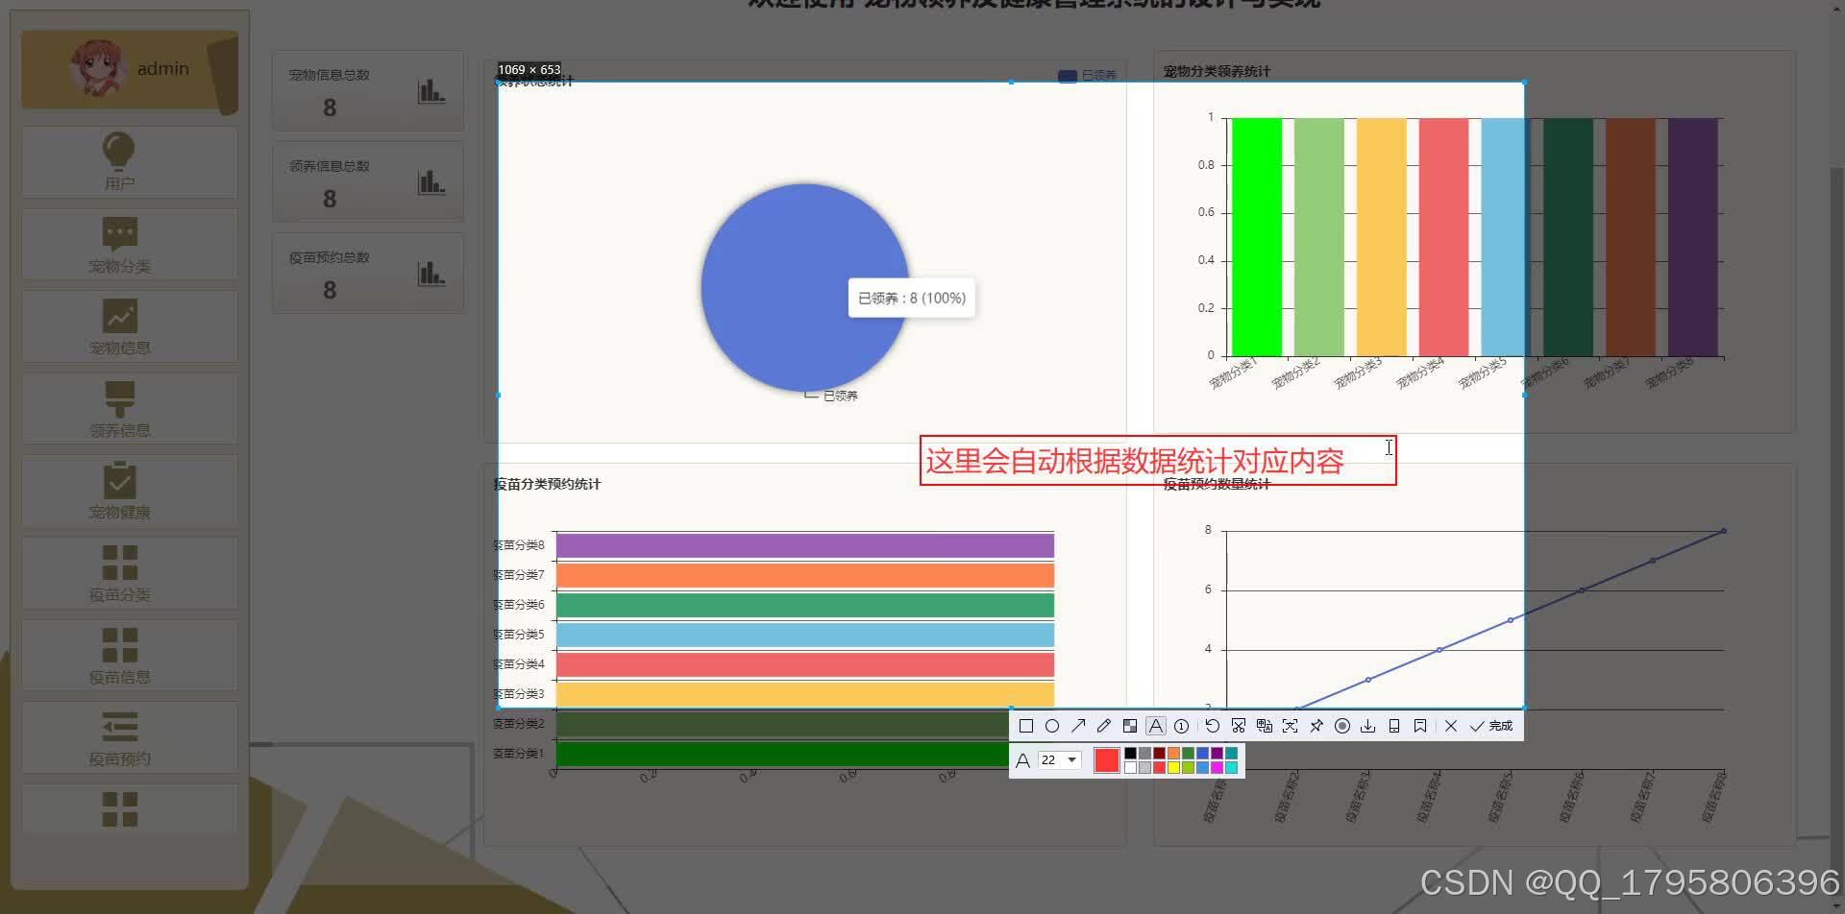Click the 宠物信息总数 card label
Image resolution: width=1845 pixels, height=914 pixels.
point(329,75)
